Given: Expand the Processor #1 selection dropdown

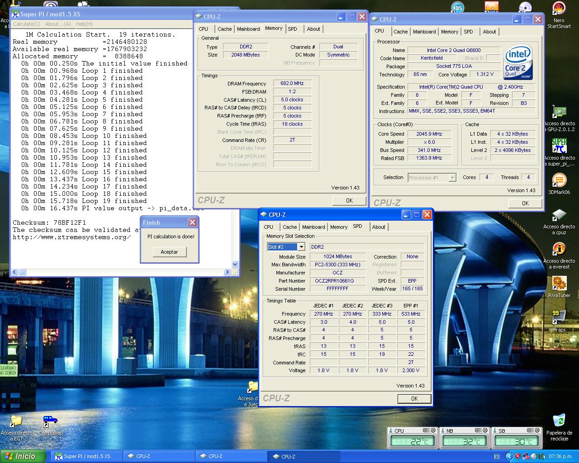Looking at the screenshot, I should [452, 178].
